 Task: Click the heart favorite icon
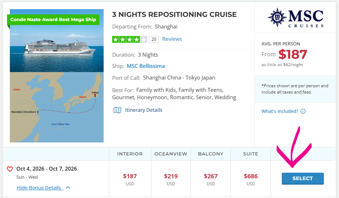pos(10,169)
